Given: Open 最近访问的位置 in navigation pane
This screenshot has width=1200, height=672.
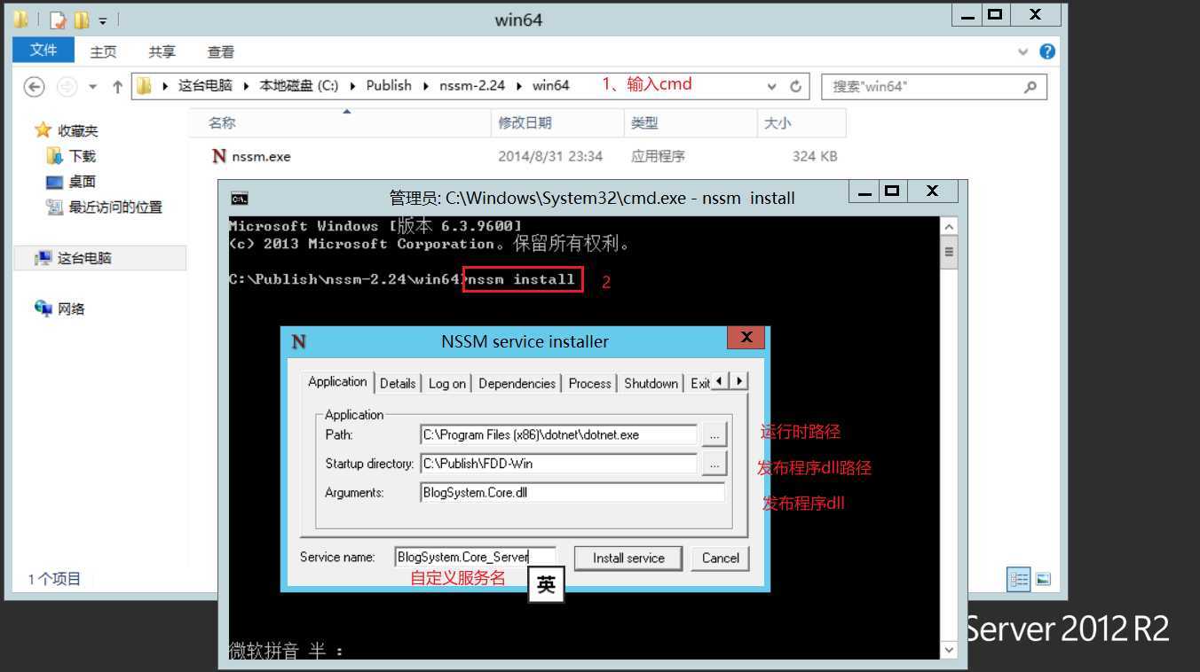Looking at the screenshot, I should tap(115, 207).
